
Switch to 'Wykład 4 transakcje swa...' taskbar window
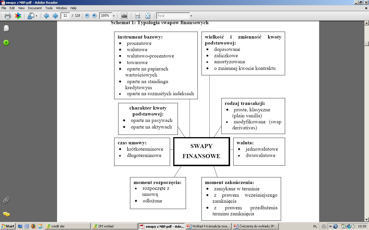[208, 226]
